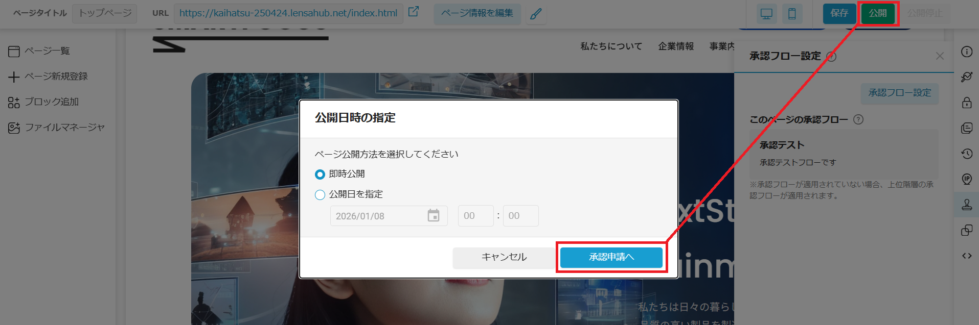
Task: Click the minute field of publish time
Action: (520, 216)
